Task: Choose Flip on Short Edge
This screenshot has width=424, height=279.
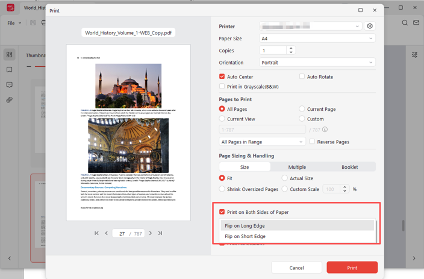Action: pos(297,236)
